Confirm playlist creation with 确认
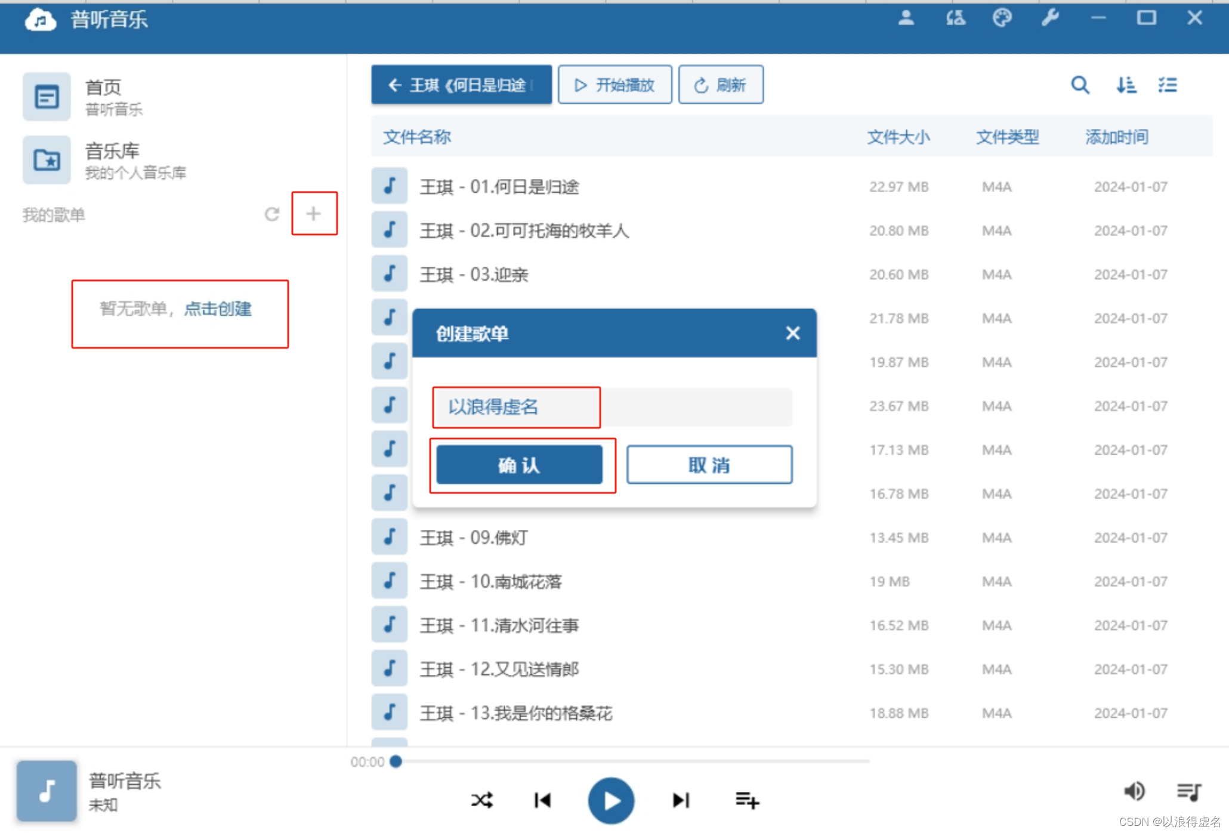This screenshot has height=833, width=1229. click(x=519, y=465)
